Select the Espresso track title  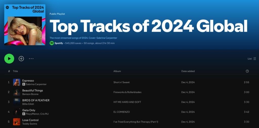coord(28,80)
